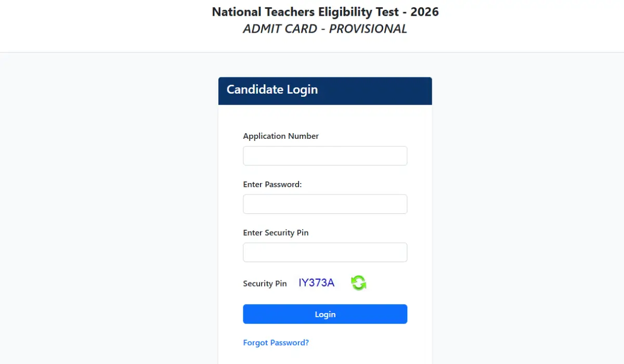Click the Enter Password label text

coord(272,184)
